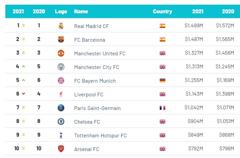The width and height of the screenshot is (240, 158).
Task: Click the Manchester City crest logo
Action: point(61,67)
